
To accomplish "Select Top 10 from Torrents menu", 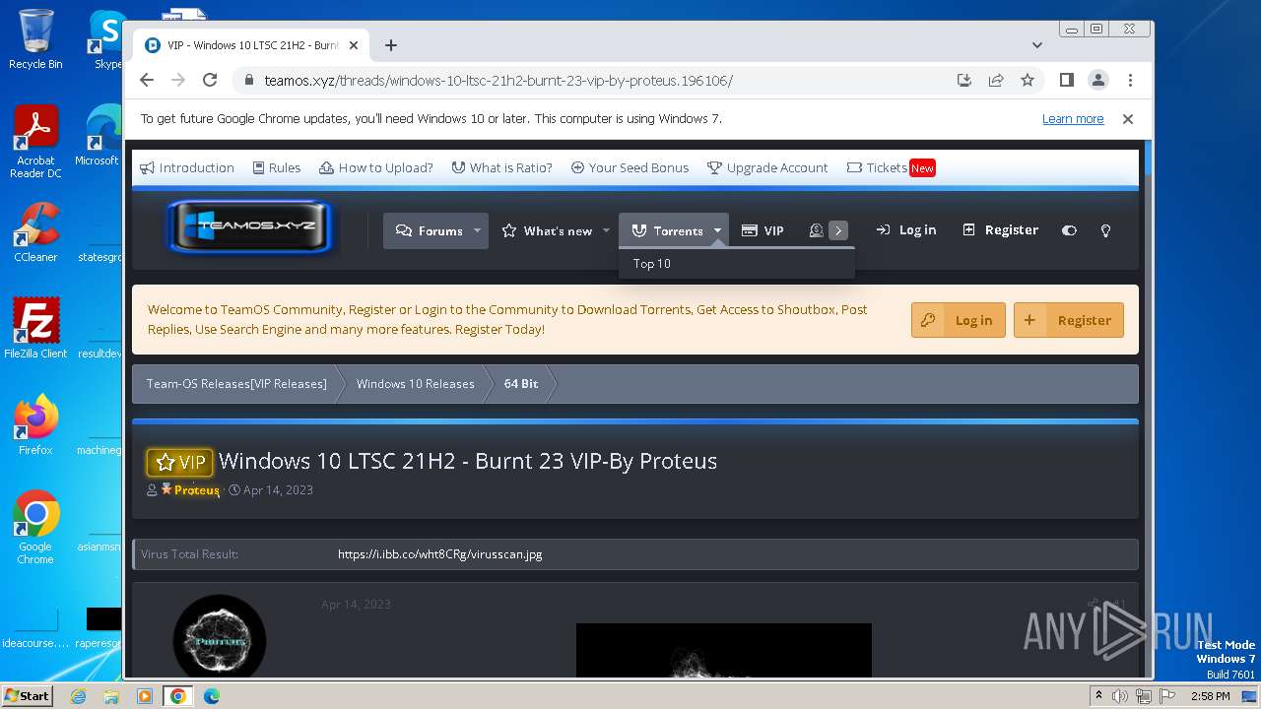I will [x=652, y=264].
